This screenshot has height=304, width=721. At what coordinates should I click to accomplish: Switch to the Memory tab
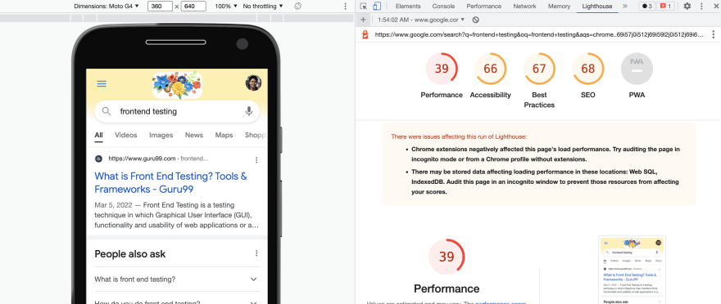pyautogui.click(x=559, y=7)
